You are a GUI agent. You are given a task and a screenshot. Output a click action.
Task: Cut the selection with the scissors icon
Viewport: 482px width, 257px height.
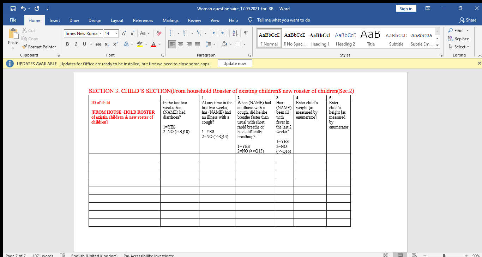pyautogui.click(x=25, y=31)
